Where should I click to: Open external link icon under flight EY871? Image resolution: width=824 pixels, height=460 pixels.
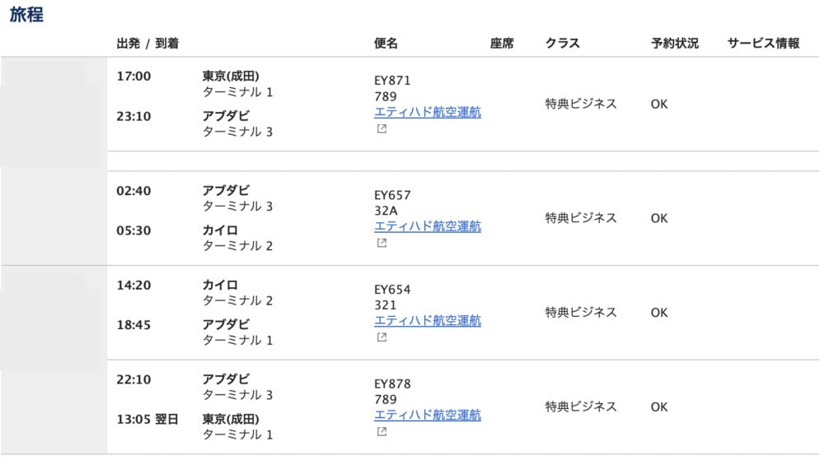[382, 128]
